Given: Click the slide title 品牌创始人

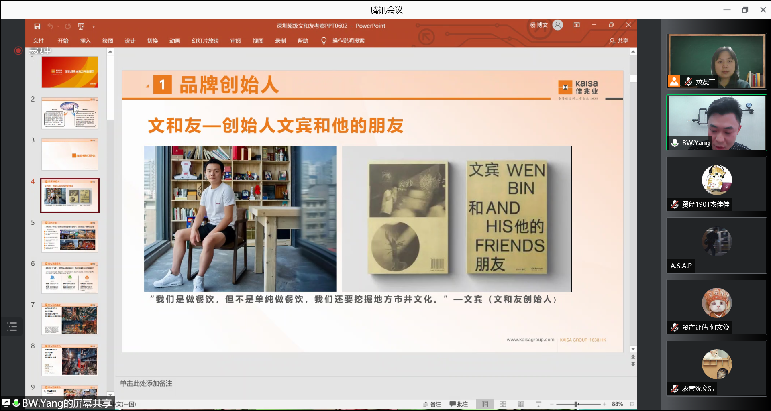Looking at the screenshot, I should (x=229, y=85).
